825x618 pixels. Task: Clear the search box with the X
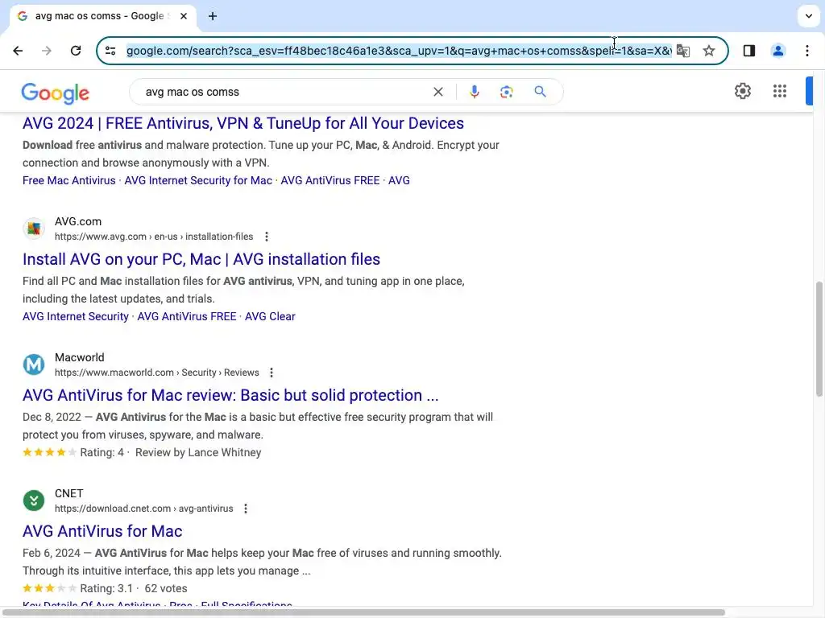click(437, 92)
